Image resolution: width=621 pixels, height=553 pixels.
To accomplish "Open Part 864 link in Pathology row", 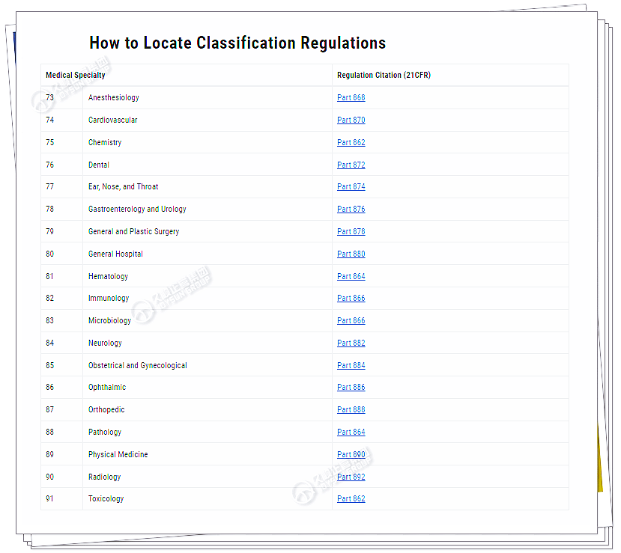I will (x=351, y=433).
